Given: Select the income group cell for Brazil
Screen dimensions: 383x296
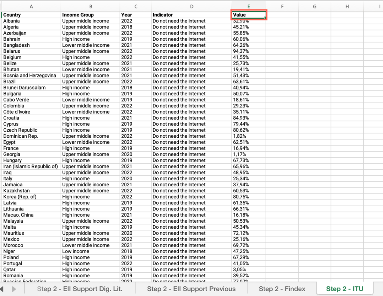Looking at the screenshot, I should [91, 82].
